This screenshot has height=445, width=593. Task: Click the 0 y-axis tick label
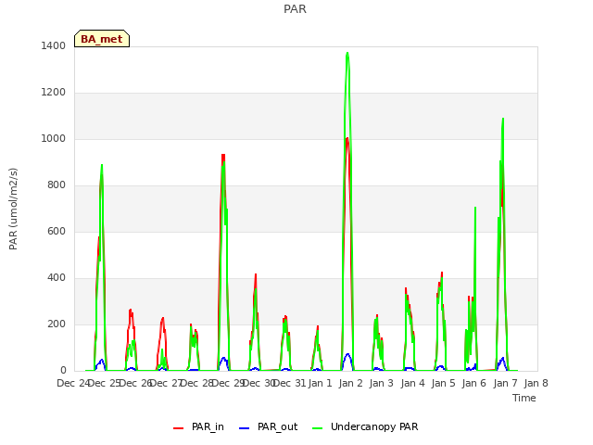pos(63,371)
